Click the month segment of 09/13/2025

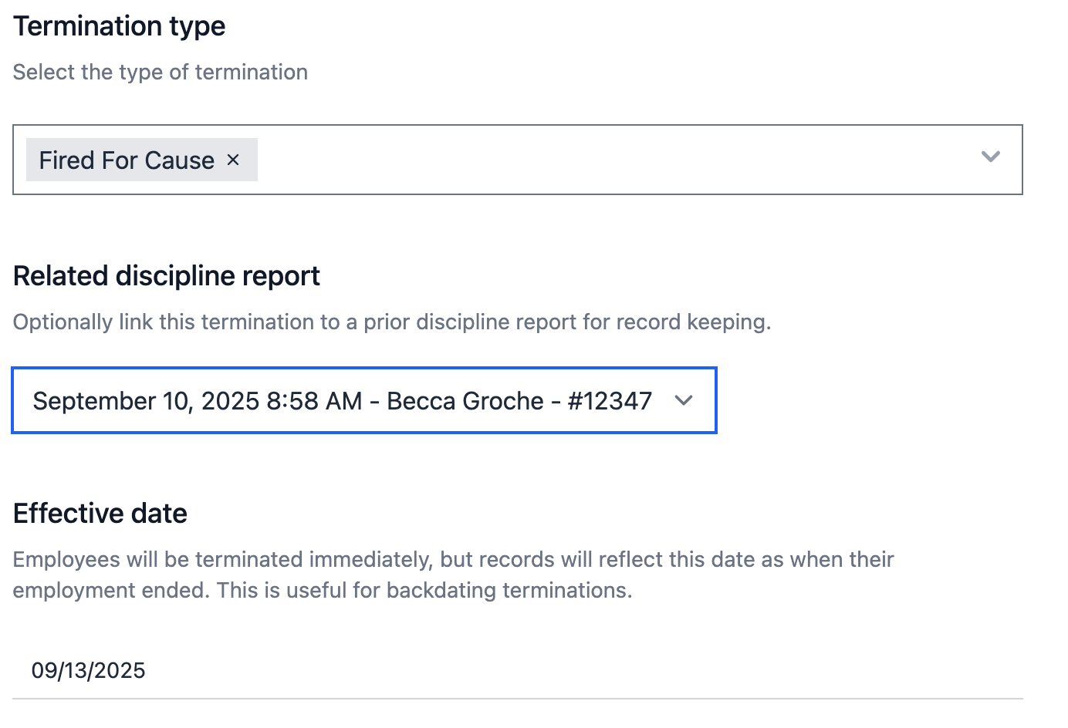click(42, 671)
